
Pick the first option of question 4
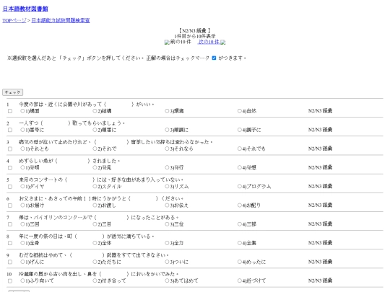point(22,167)
